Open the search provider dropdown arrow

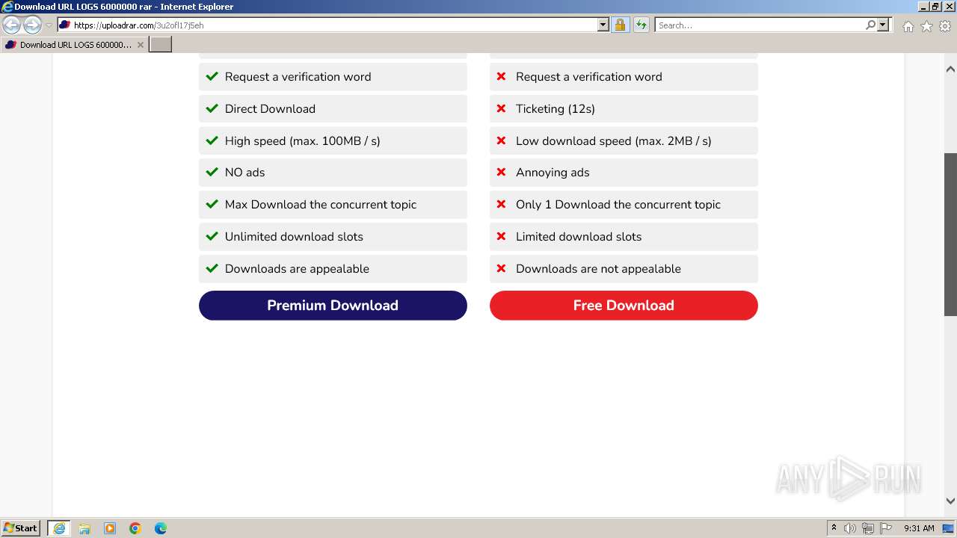coord(883,25)
